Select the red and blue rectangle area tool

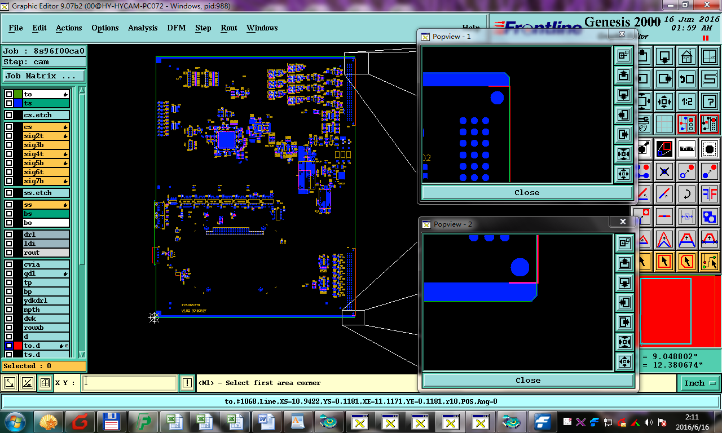664,149
